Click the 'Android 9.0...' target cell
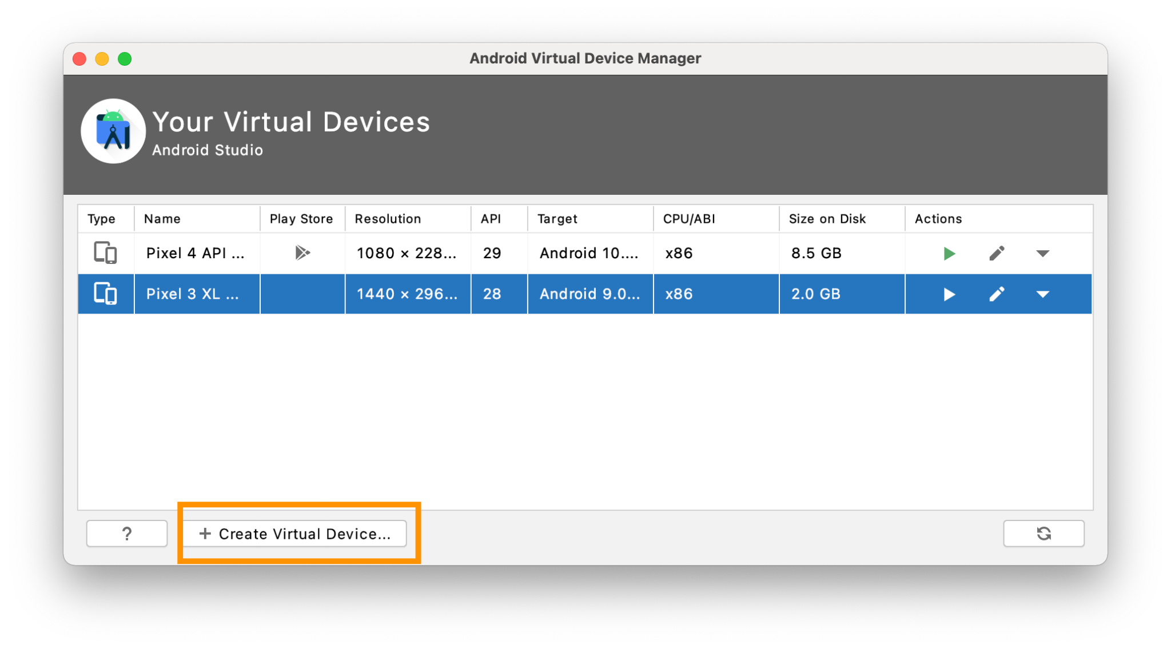Screen dimensions: 1171x649 coord(591,294)
